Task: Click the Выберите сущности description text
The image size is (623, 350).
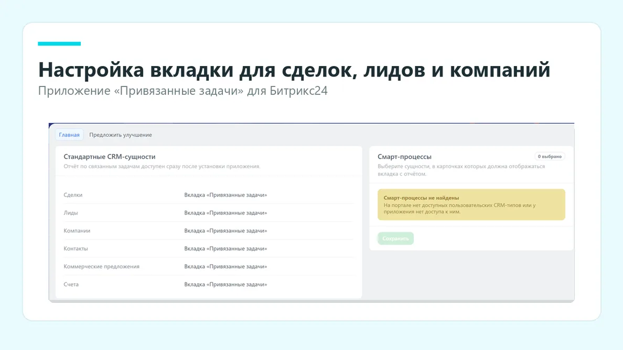Action: (x=461, y=170)
